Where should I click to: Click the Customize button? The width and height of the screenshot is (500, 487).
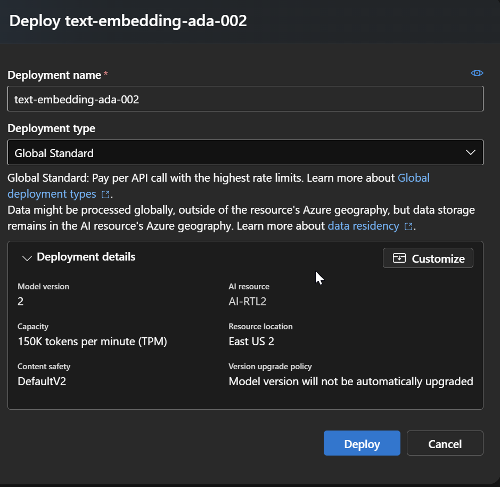point(428,258)
